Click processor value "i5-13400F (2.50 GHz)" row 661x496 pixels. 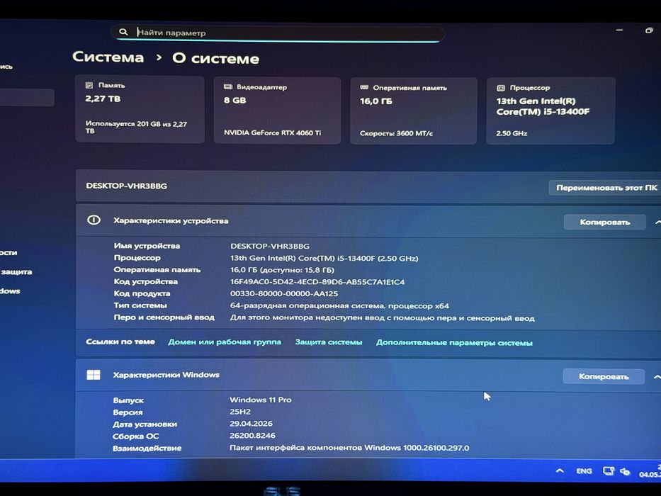point(324,258)
